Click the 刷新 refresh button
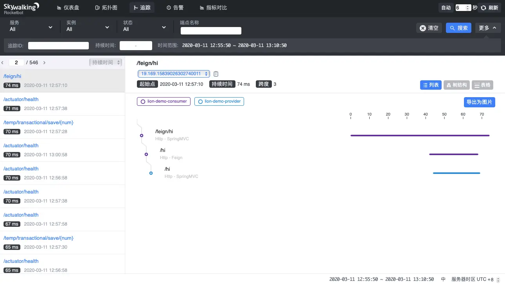The height and width of the screenshot is (284, 505). (x=489, y=8)
